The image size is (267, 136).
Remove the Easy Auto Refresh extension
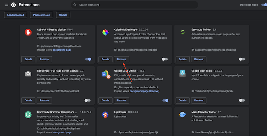199,59
